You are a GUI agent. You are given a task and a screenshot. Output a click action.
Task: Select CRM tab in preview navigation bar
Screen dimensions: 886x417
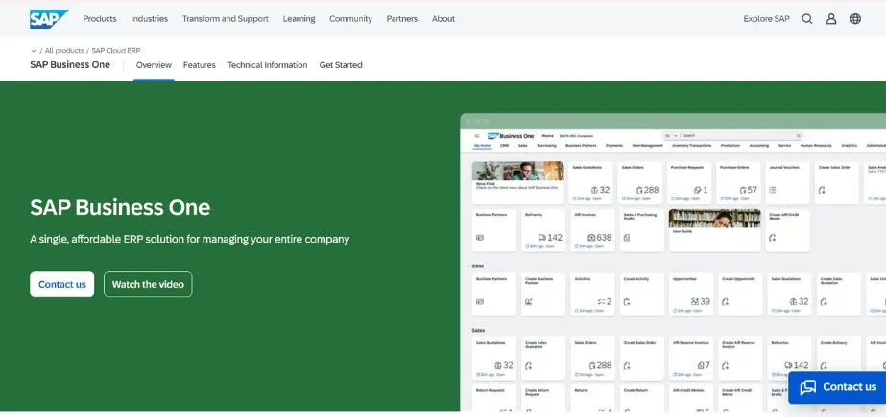pyautogui.click(x=504, y=146)
